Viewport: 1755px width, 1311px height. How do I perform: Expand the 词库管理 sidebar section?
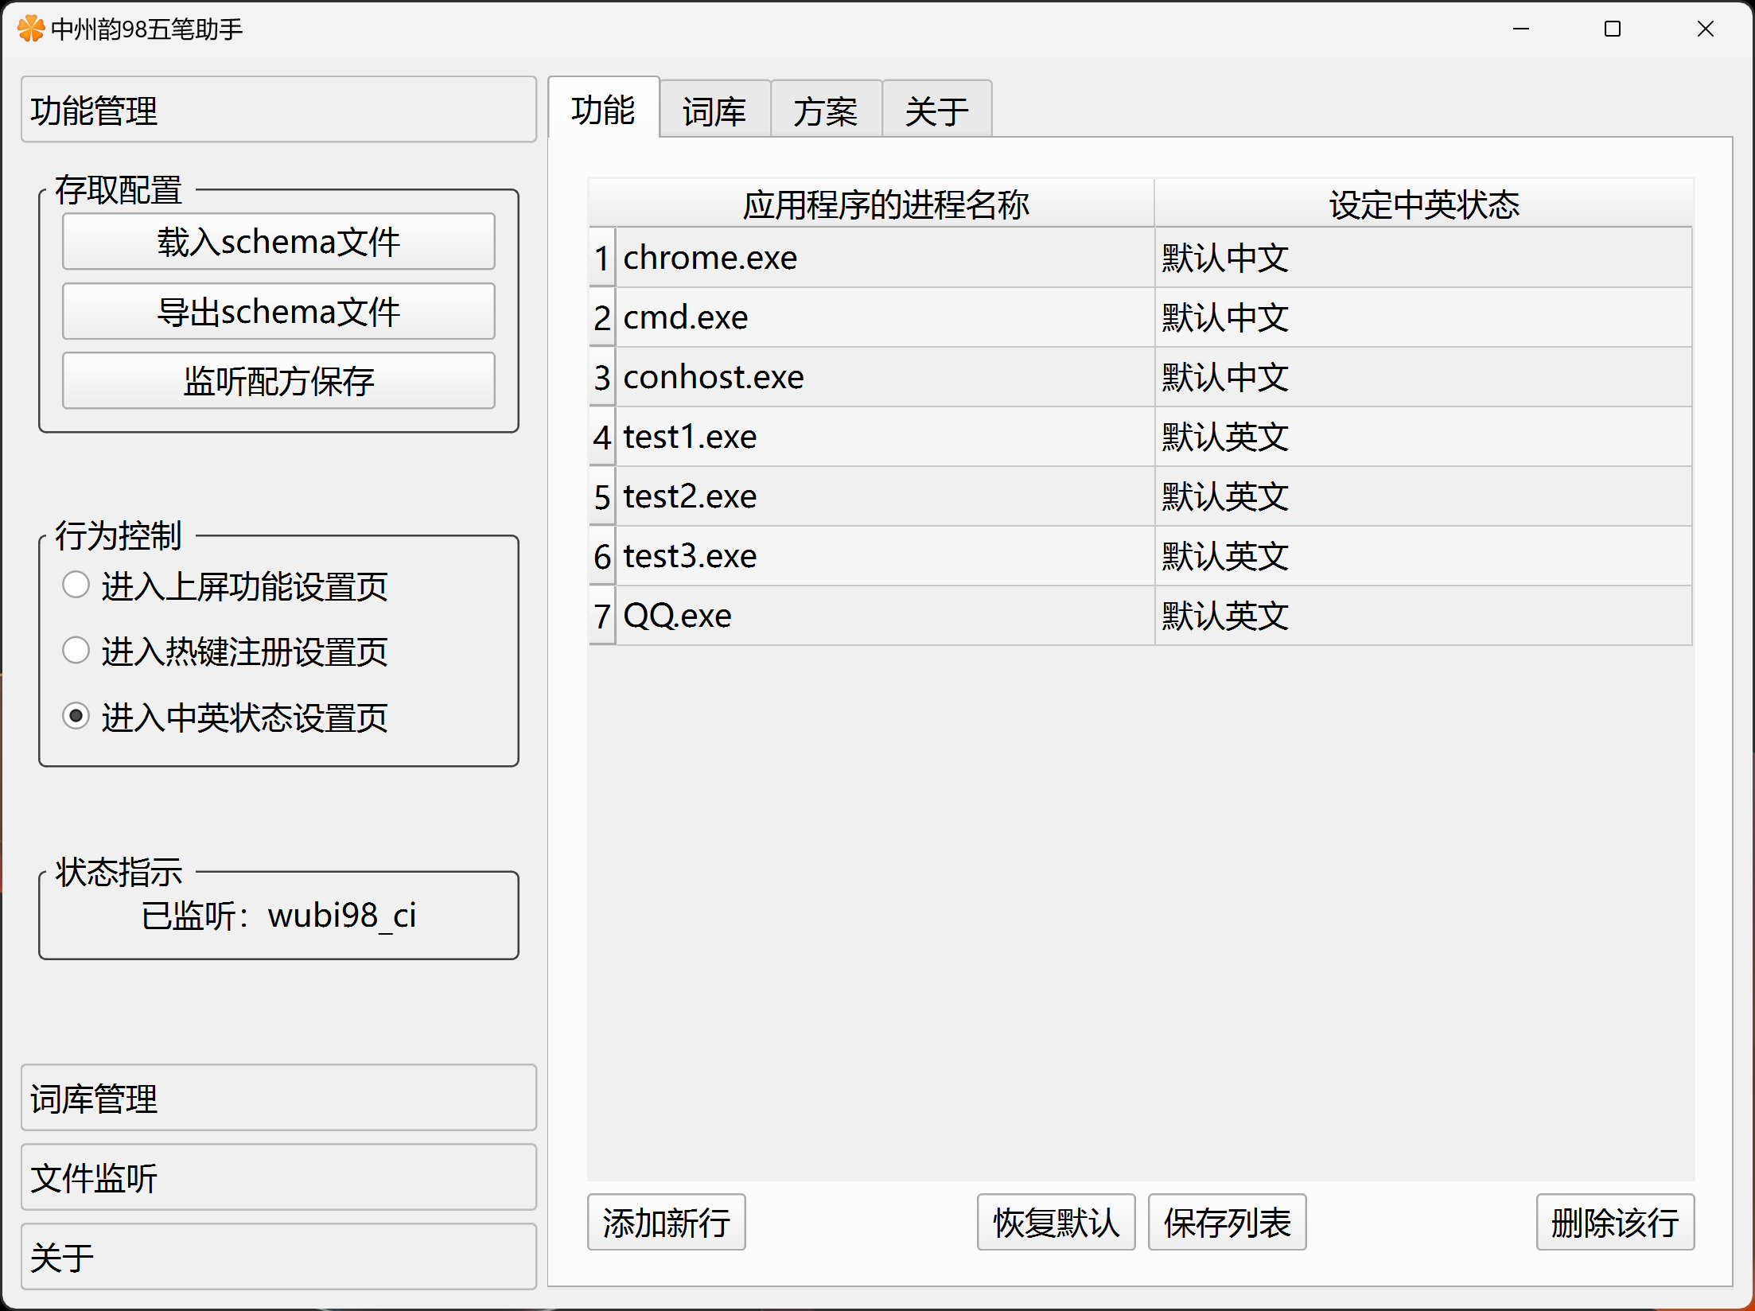pos(278,1098)
